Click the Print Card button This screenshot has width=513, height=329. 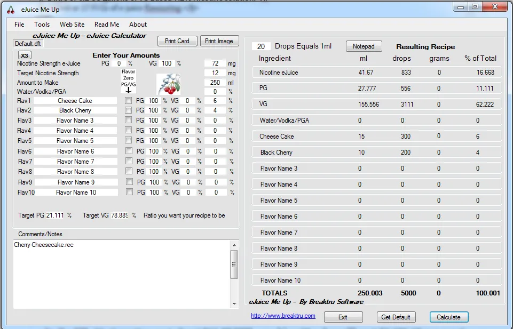pos(177,41)
